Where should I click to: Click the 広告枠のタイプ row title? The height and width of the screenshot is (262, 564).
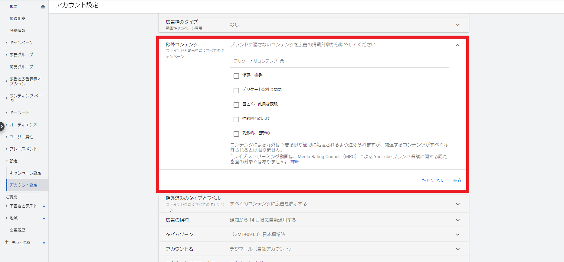pos(182,22)
